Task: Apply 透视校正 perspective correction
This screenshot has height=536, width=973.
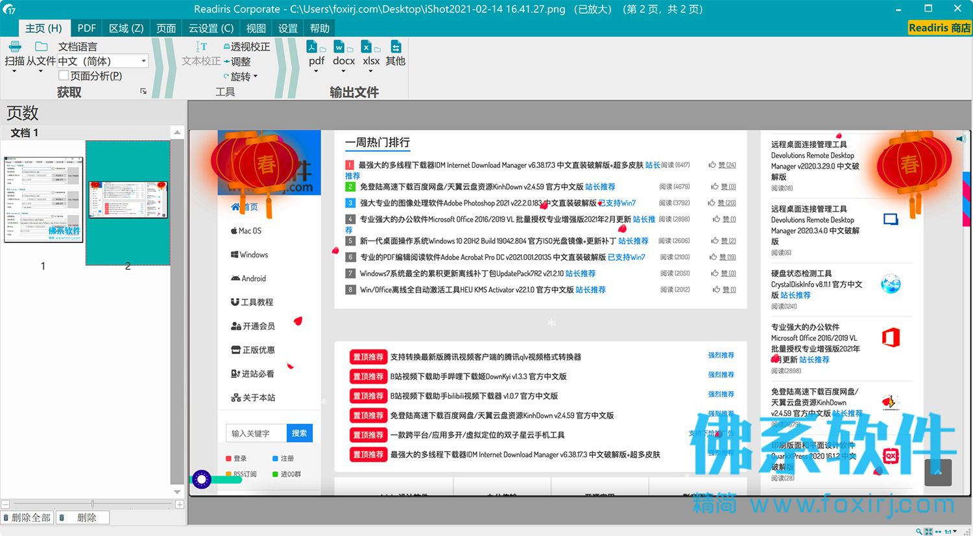Action: point(246,47)
